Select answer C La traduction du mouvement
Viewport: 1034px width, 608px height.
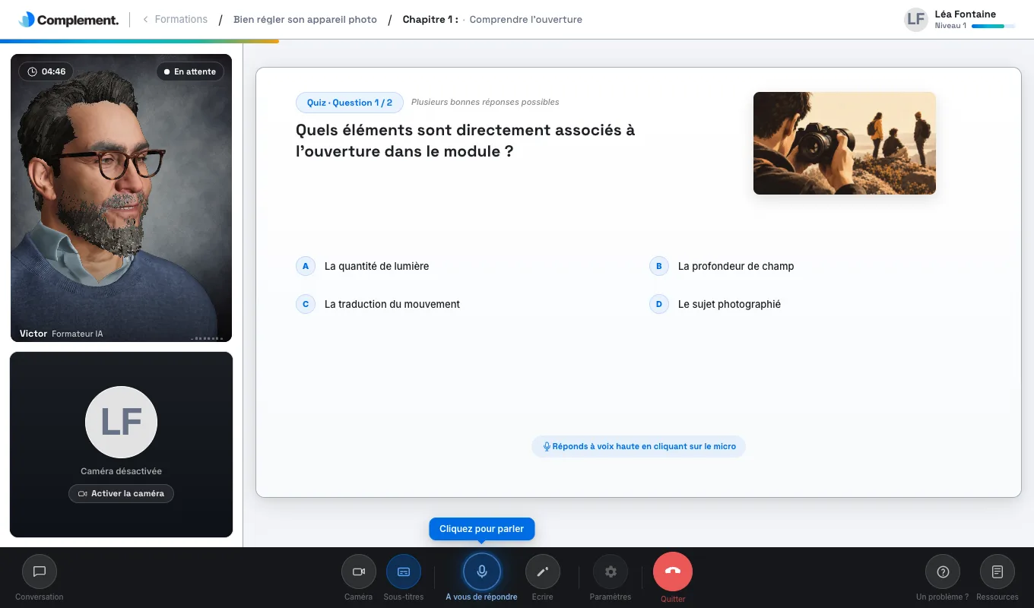tap(378, 304)
